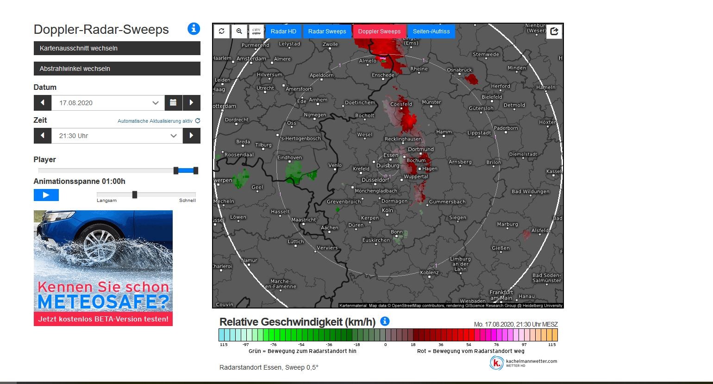Switch to Radar HD tab

(x=283, y=31)
